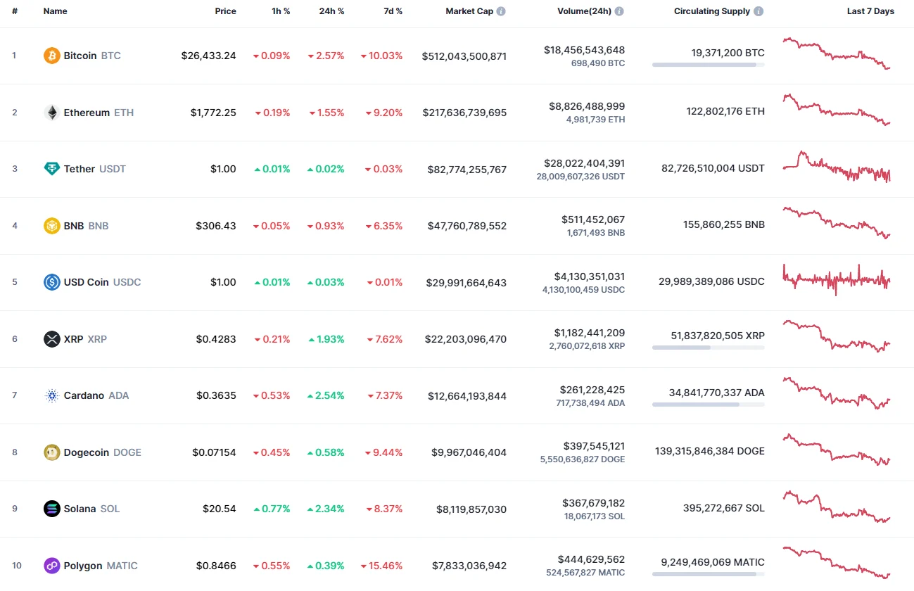
Task: Click Bitcoin's 7-day sparkline chart
Action: pyautogui.click(x=837, y=55)
